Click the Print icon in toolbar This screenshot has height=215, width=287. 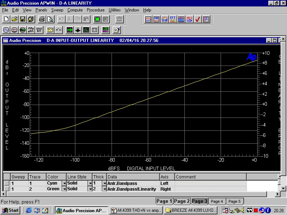click(x=42, y=19)
